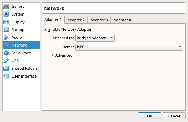Screen dimensions: 188x122
Task: Switch to the Adapter 3 tab
Action: click(x=99, y=20)
